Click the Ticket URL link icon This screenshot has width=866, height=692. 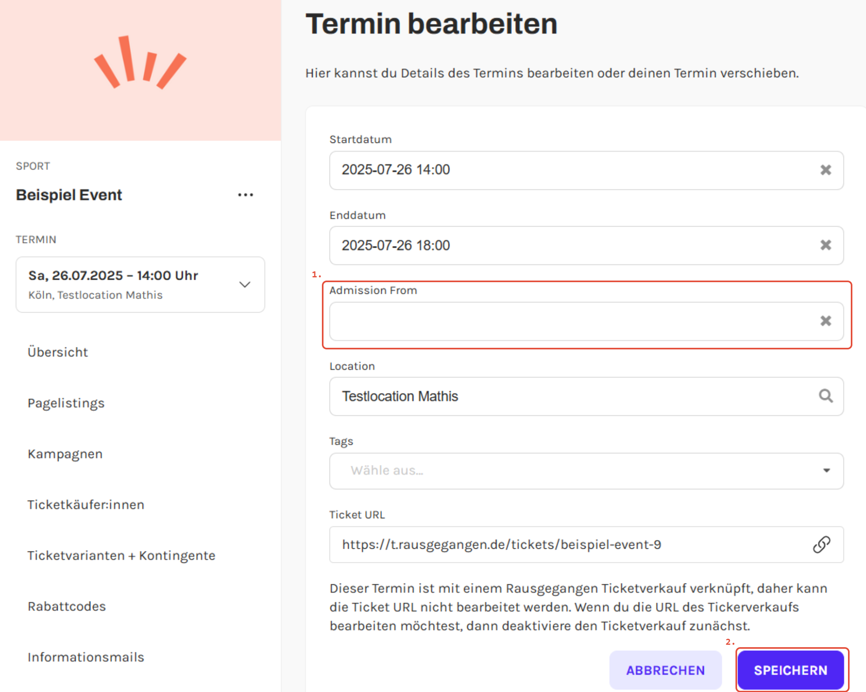822,545
